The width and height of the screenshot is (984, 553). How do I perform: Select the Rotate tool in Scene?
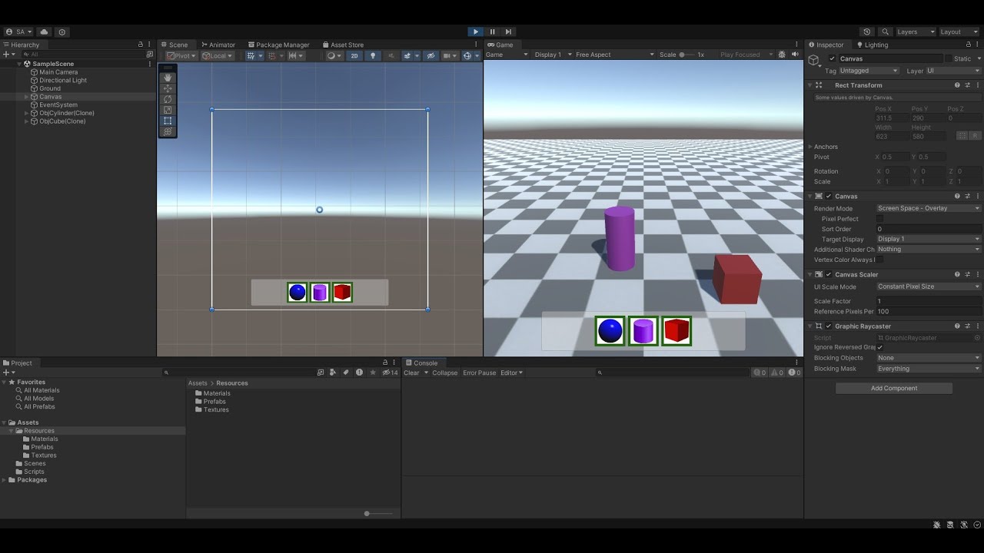(x=168, y=99)
